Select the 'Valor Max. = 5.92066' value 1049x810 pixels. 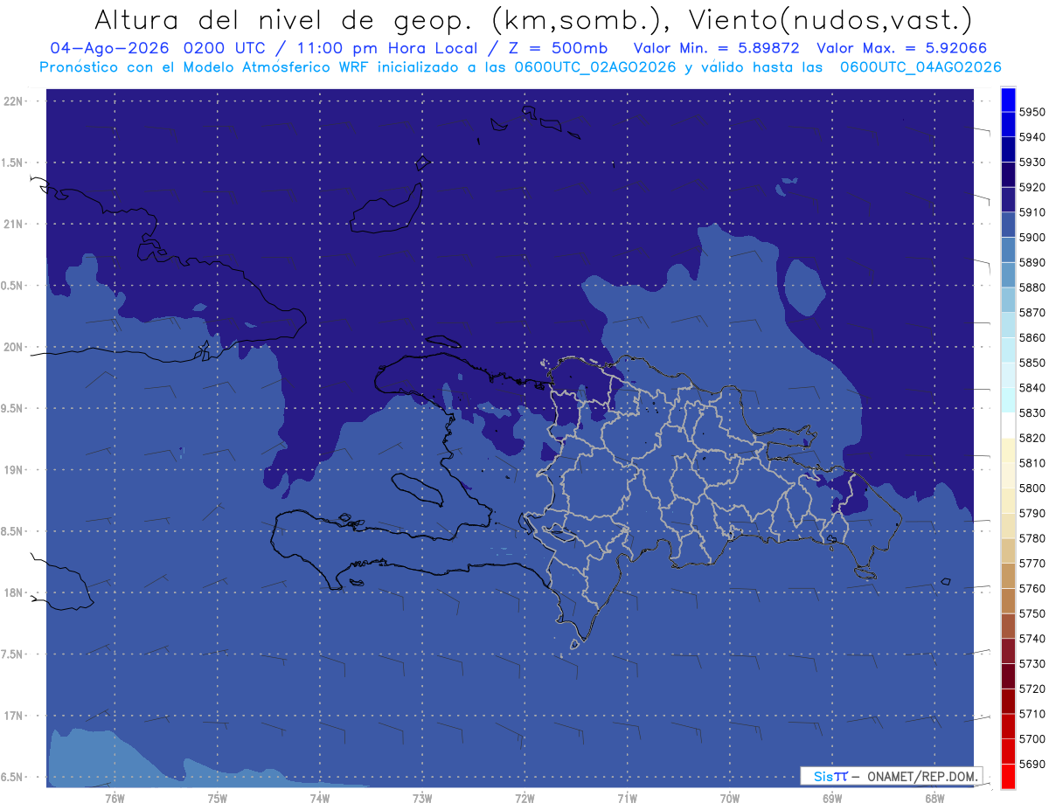point(901,48)
